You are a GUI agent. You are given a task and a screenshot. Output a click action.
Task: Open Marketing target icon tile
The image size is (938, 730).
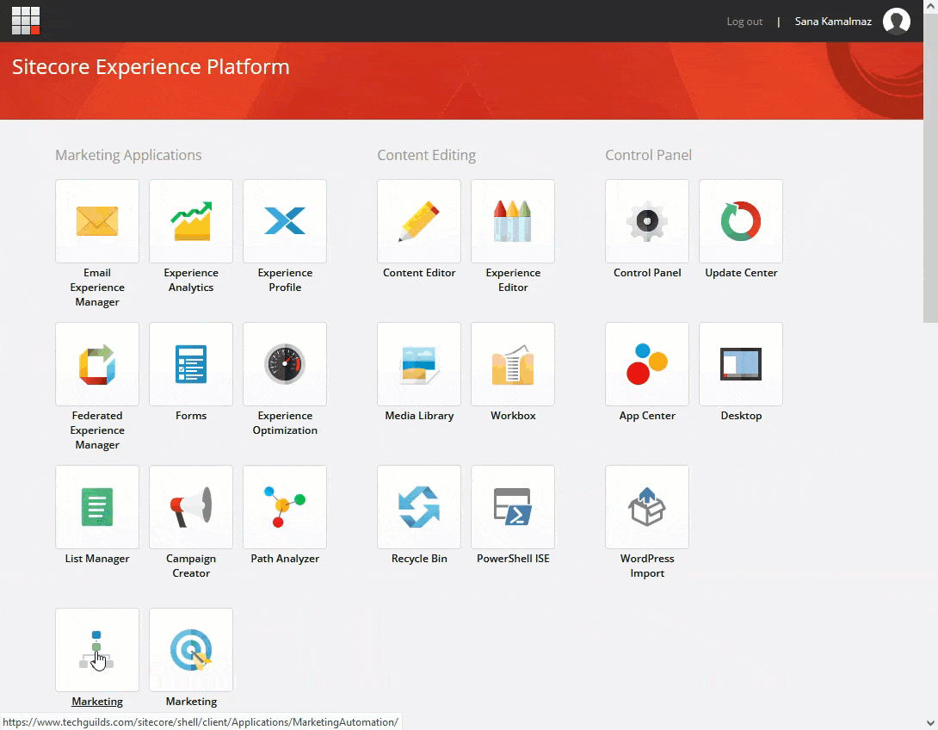tap(191, 650)
